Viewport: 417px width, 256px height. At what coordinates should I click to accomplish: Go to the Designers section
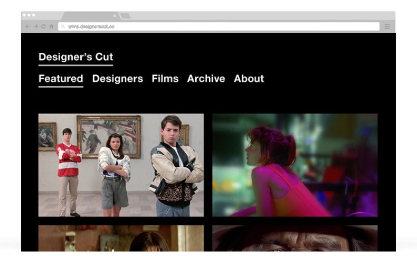pyautogui.click(x=118, y=79)
